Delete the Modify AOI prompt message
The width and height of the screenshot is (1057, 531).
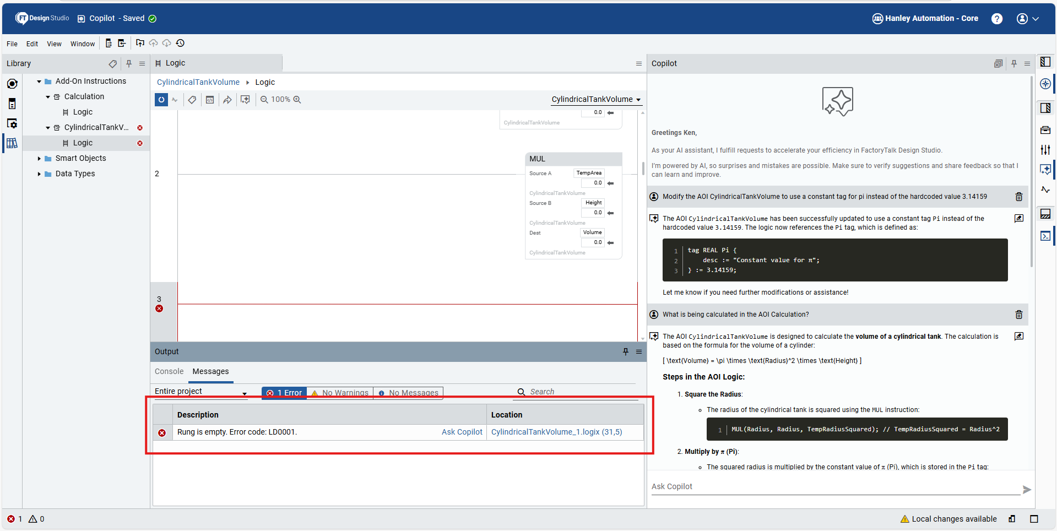click(1019, 197)
